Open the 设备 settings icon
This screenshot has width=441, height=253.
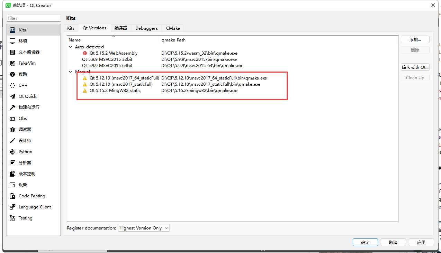click(12, 185)
